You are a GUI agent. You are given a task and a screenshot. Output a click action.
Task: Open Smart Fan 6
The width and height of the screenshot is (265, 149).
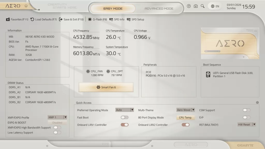click(x=106, y=87)
